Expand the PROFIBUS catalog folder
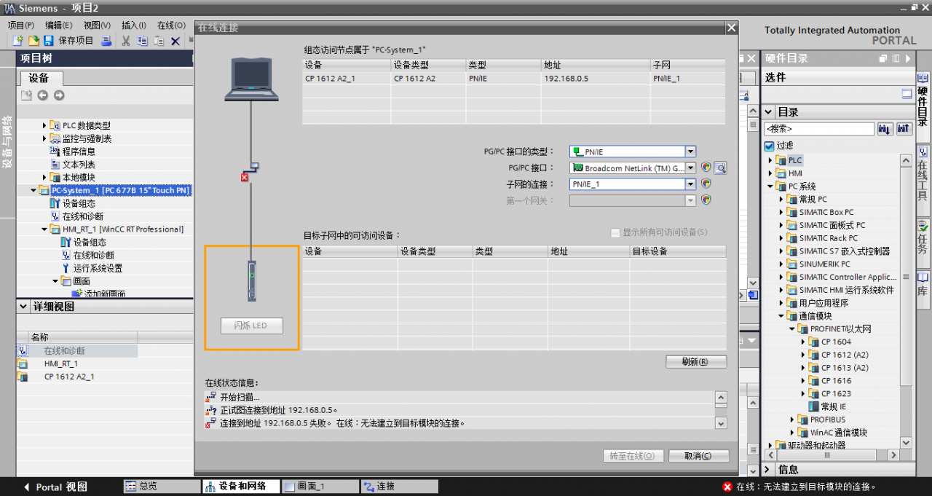The width and height of the screenshot is (932, 496). click(793, 420)
